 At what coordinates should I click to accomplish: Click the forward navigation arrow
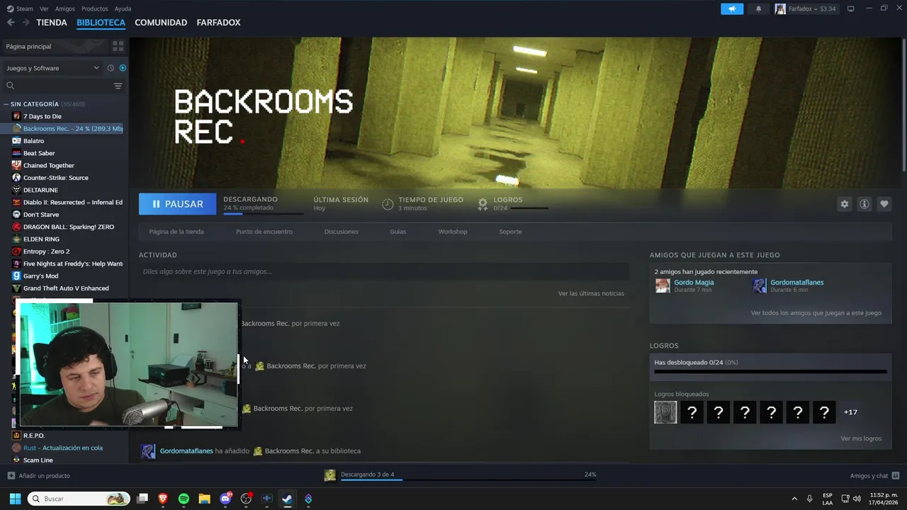coord(26,23)
